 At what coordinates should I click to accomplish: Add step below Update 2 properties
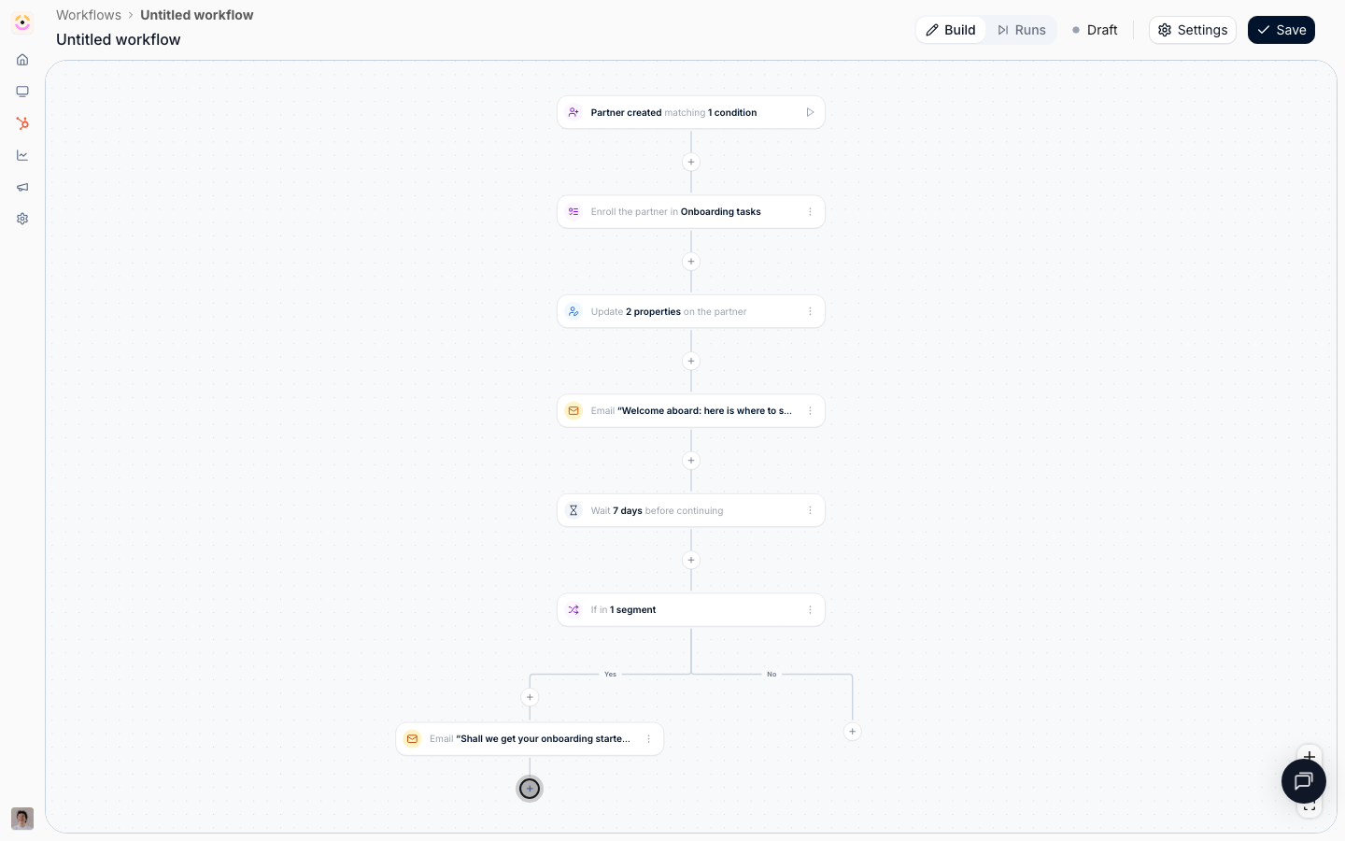[691, 361]
